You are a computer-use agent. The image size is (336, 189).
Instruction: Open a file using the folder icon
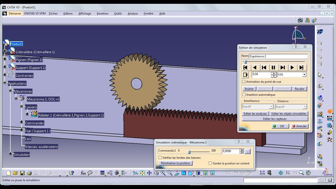click(x=15, y=173)
